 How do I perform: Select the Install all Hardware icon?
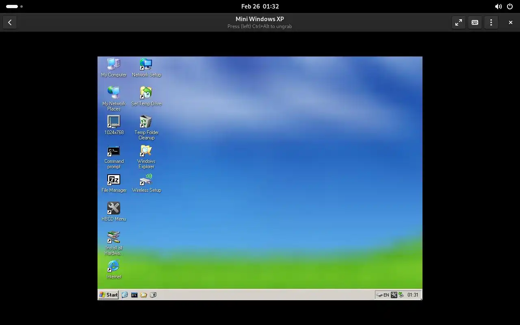coord(114,243)
